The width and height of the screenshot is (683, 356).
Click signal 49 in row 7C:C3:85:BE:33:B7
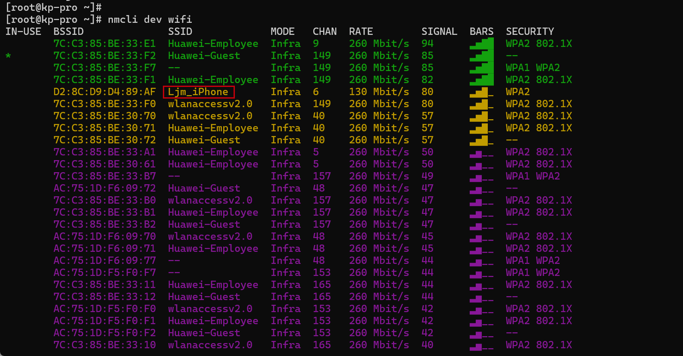coord(427,176)
